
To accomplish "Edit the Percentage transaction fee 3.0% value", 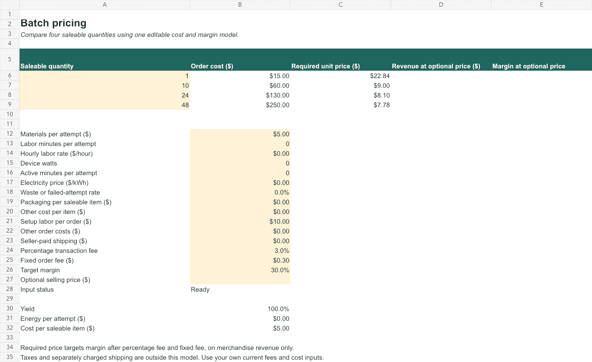I will pos(240,251).
